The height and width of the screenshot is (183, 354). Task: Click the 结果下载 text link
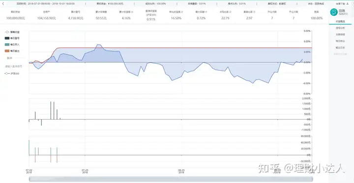(340, 3)
